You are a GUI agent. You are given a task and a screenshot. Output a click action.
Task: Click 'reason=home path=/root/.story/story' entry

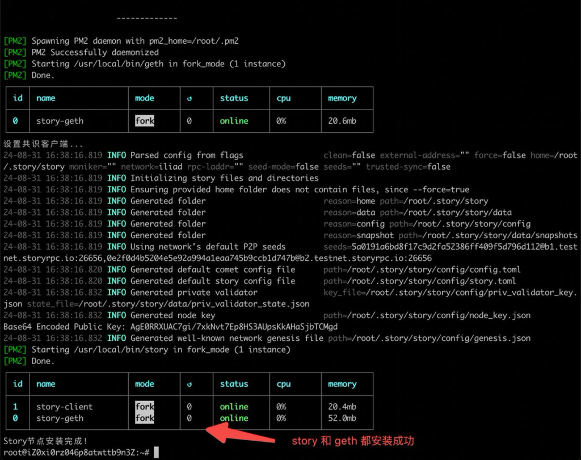[x=406, y=201]
